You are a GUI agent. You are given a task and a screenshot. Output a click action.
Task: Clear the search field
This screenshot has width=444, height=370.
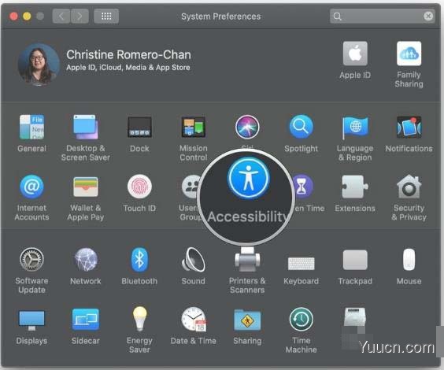coord(428,16)
